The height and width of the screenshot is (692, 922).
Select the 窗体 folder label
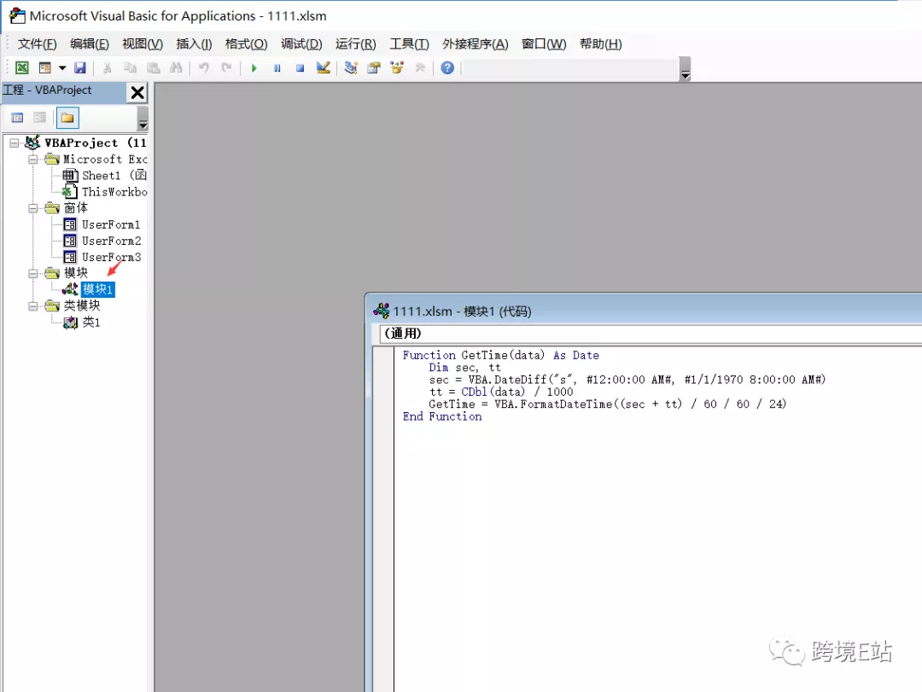[x=75, y=208]
